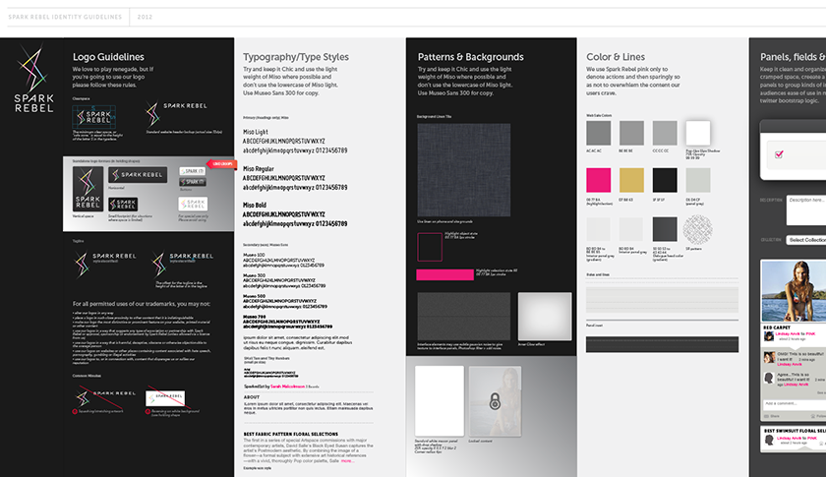
Task: Click the pink outlined highlight object square
Action: click(x=430, y=247)
